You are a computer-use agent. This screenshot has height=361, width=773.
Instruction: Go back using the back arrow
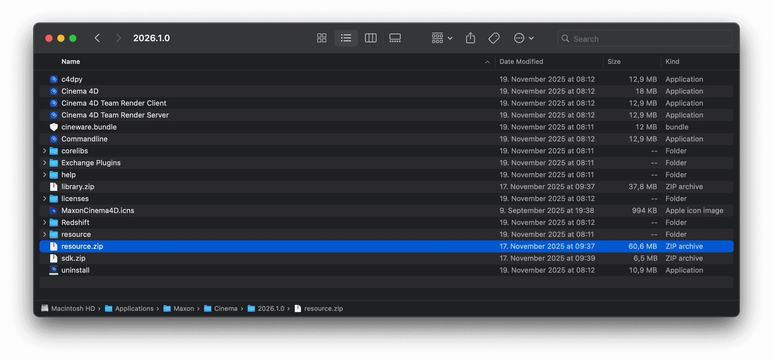[x=97, y=38]
